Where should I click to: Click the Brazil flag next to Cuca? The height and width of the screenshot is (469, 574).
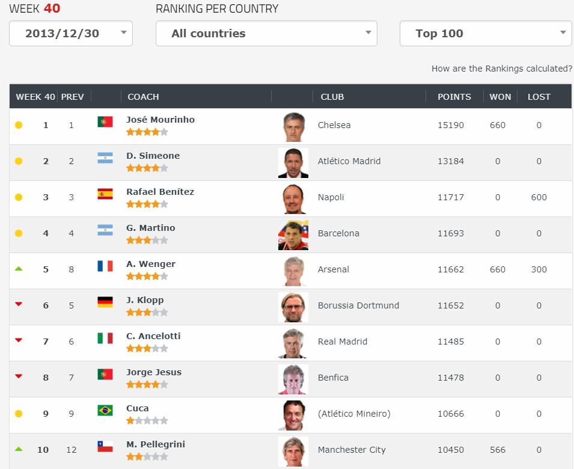click(105, 410)
